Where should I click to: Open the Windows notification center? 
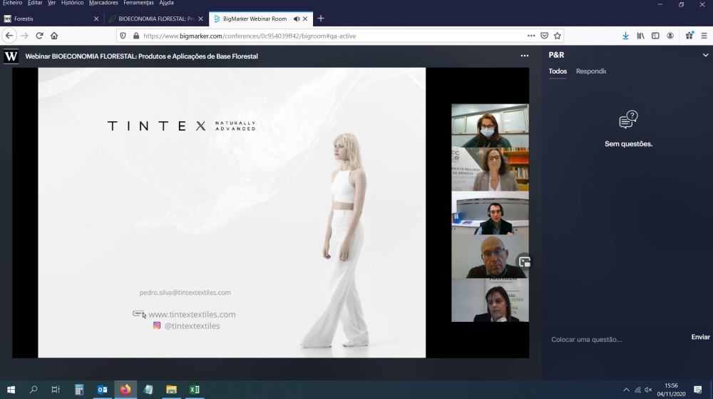pos(697,390)
